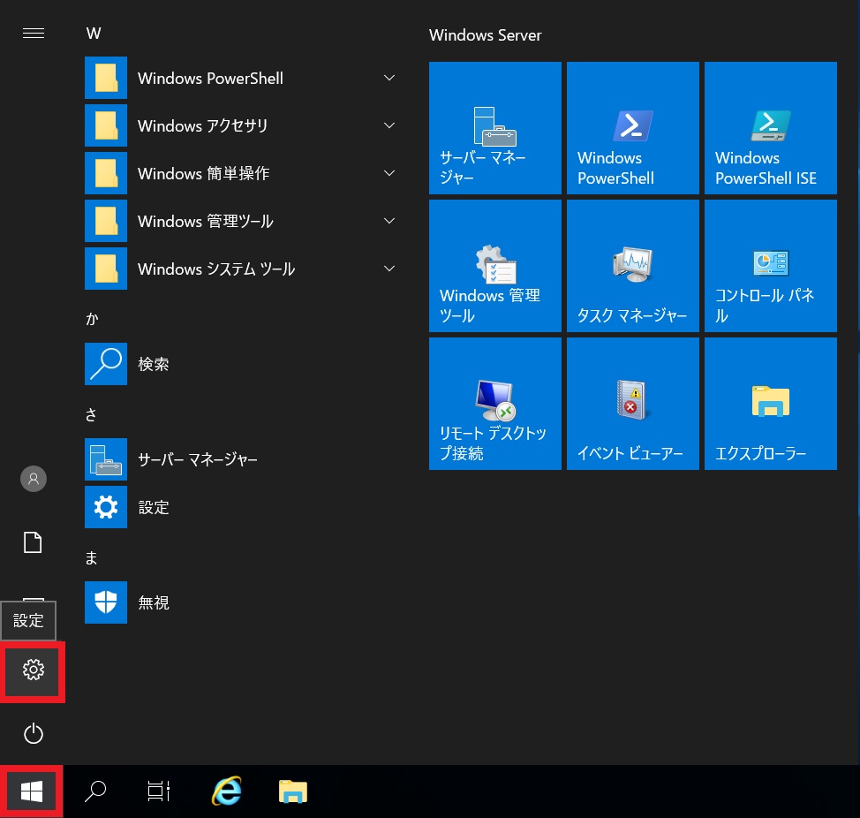Open the Windows 管理ツール tile

click(494, 266)
